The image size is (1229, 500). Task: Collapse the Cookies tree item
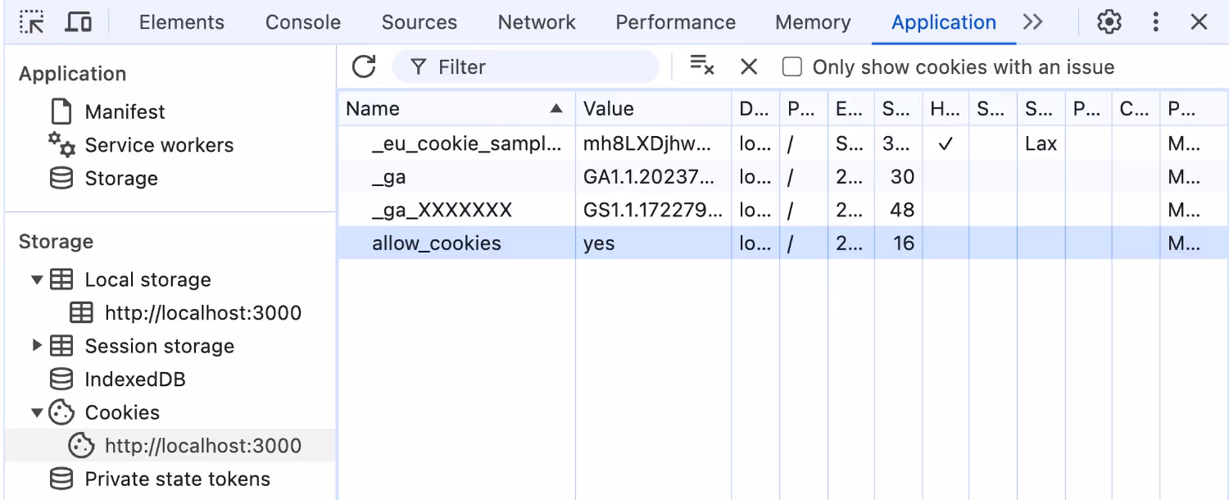pos(37,412)
